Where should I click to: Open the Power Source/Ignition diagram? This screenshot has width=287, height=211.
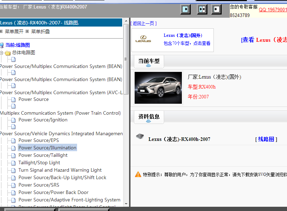(43, 120)
